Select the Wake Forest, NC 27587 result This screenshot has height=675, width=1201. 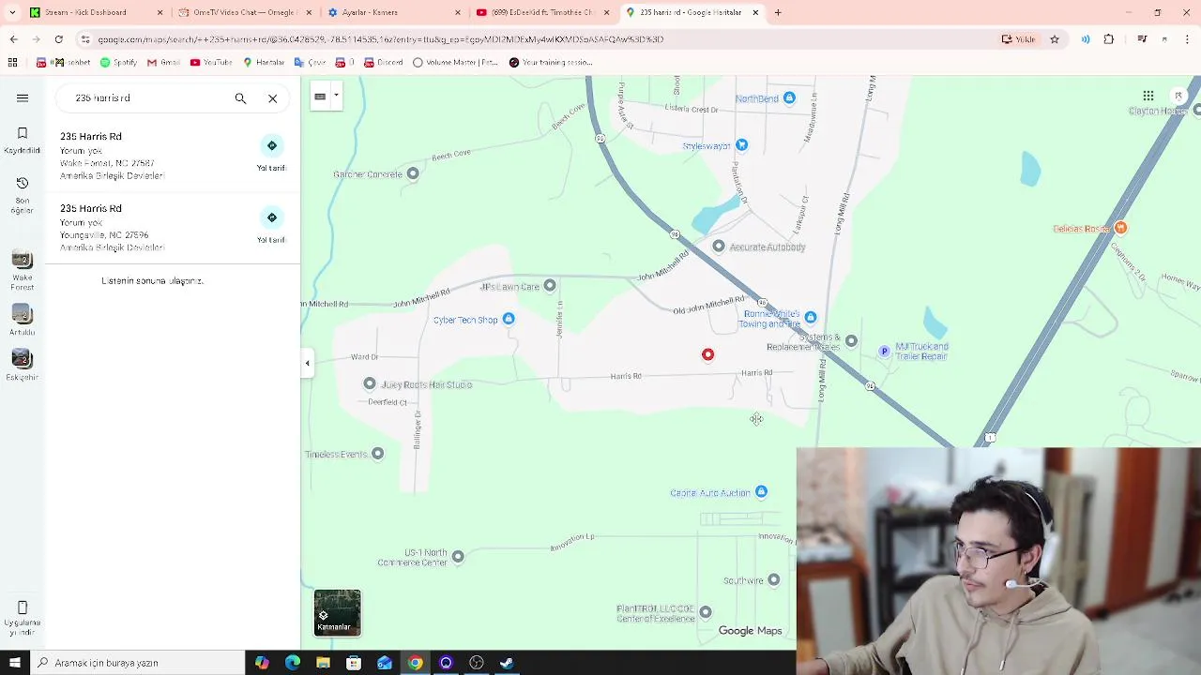click(173, 156)
